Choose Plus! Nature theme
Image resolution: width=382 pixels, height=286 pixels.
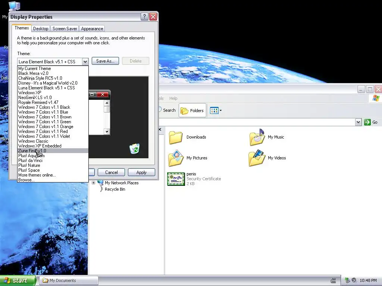pyautogui.click(x=53, y=166)
